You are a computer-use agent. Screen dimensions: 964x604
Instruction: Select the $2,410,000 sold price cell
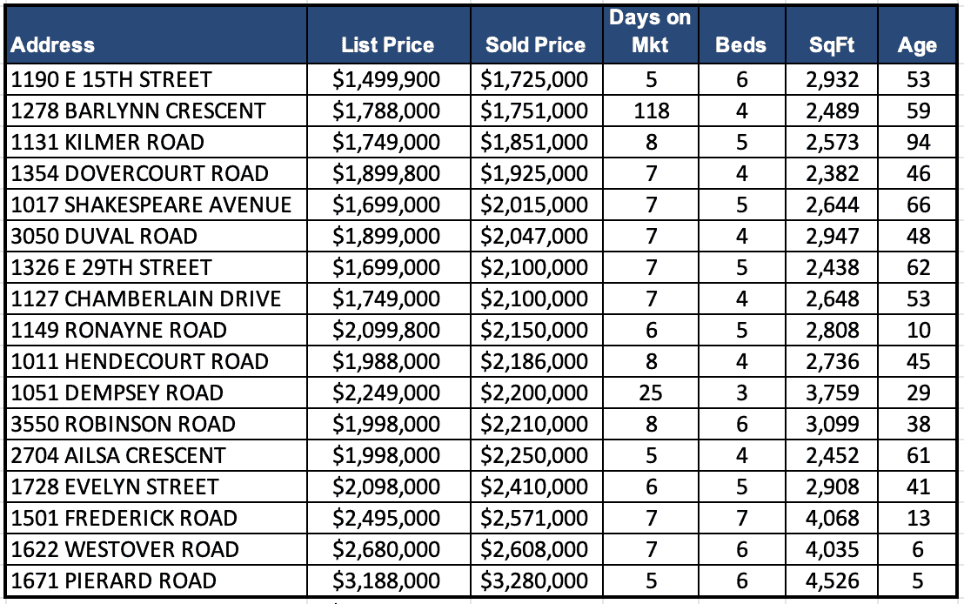pyautogui.click(x=535, y=487)
